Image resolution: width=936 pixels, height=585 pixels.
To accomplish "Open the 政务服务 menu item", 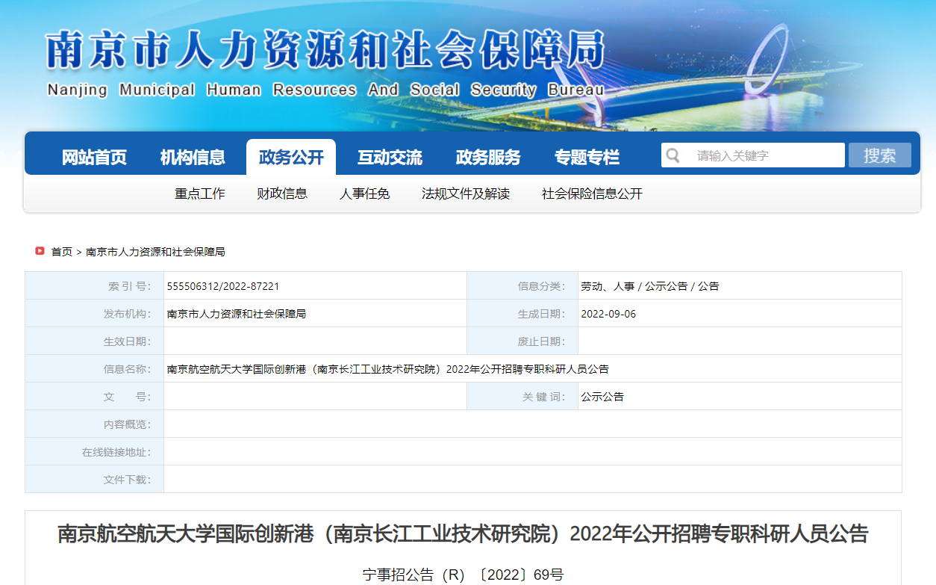I will 488,158.
